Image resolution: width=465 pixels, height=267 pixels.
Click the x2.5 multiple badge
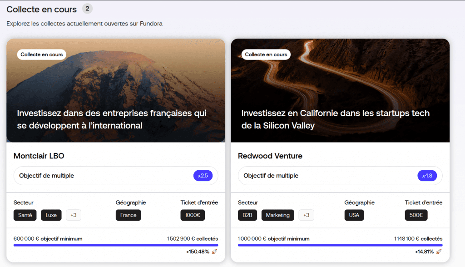[x=203, y=176]
